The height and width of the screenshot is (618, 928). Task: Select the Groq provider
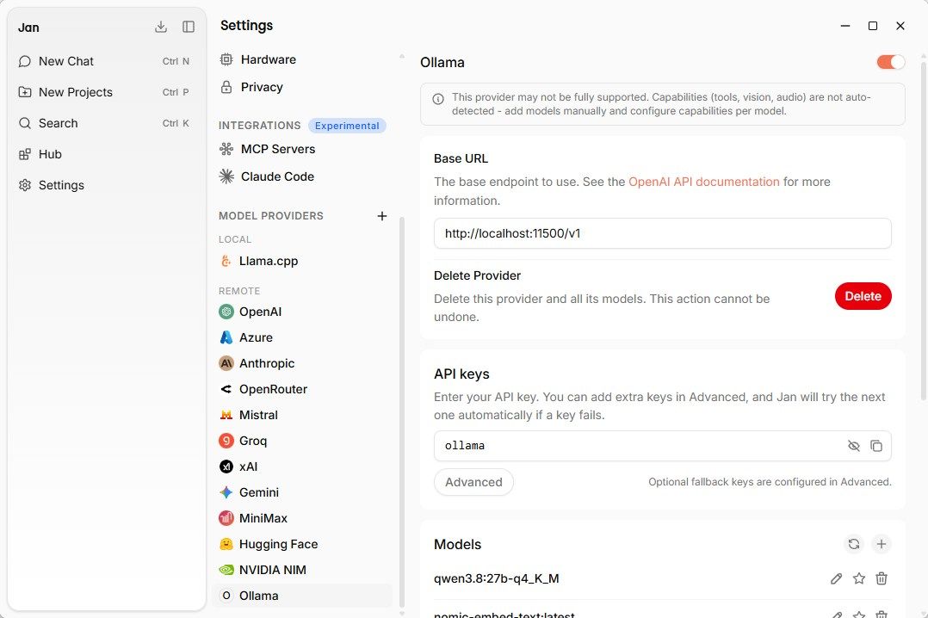(302, 441)
